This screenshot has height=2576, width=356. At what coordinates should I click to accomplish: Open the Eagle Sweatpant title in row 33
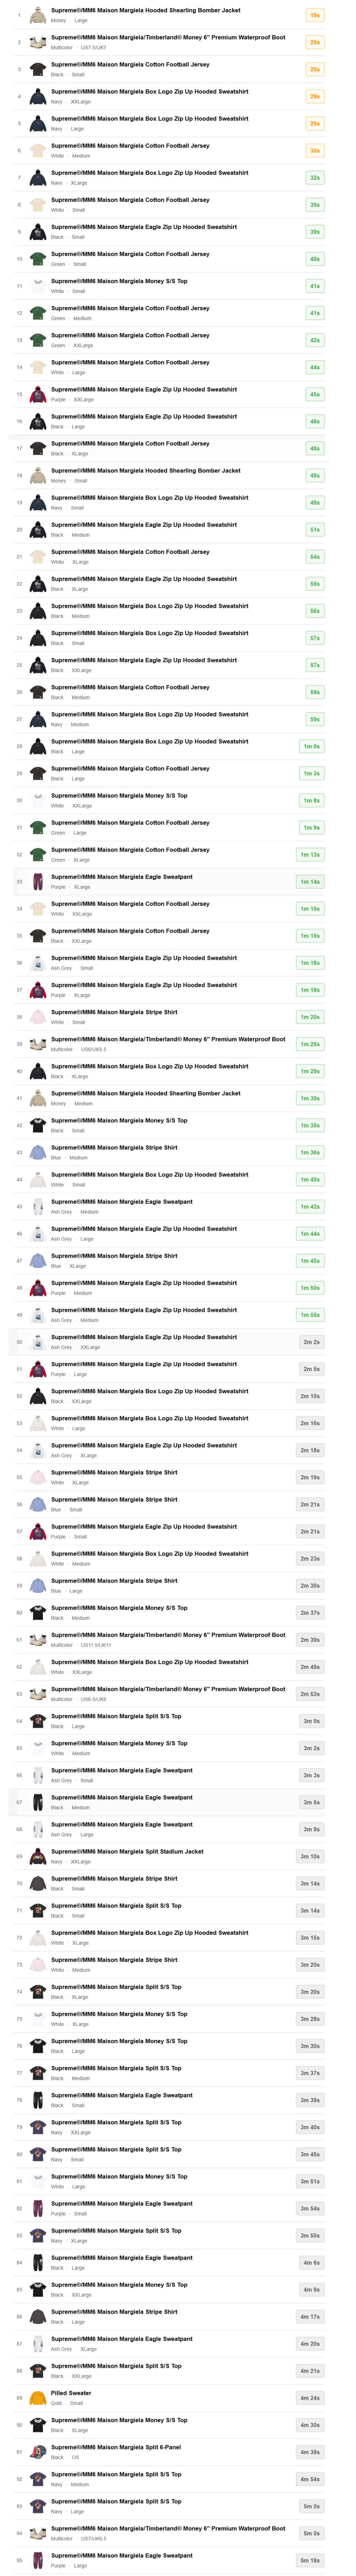122,877
